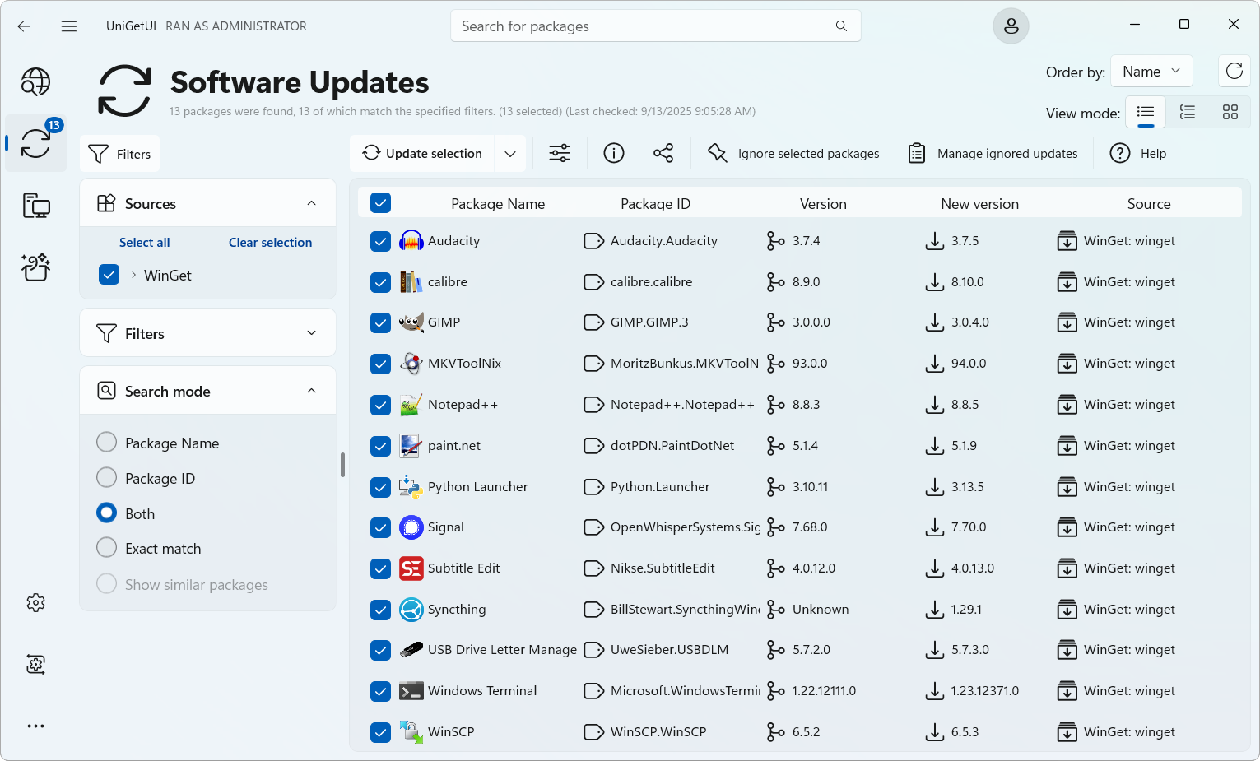Open Discover Packages globe icon in sidebar
Screen dimensions: 1260x761
[x=35, y=82]
